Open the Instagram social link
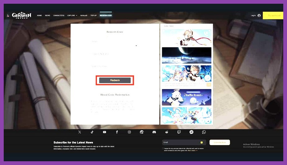The image size is (287, 165). click(130, 132)
